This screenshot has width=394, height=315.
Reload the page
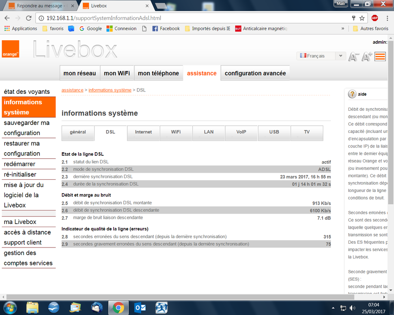(29, 18)
